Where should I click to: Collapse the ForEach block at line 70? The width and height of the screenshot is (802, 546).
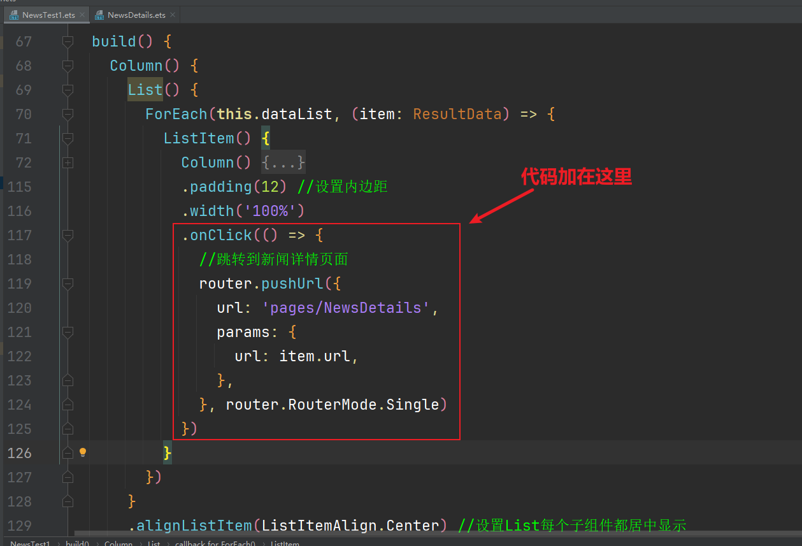point(68,114)
